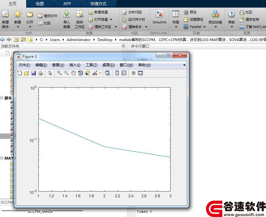266x217 pixels.
Task: Click Desktop in the path bar
Action: pos(105,40)
